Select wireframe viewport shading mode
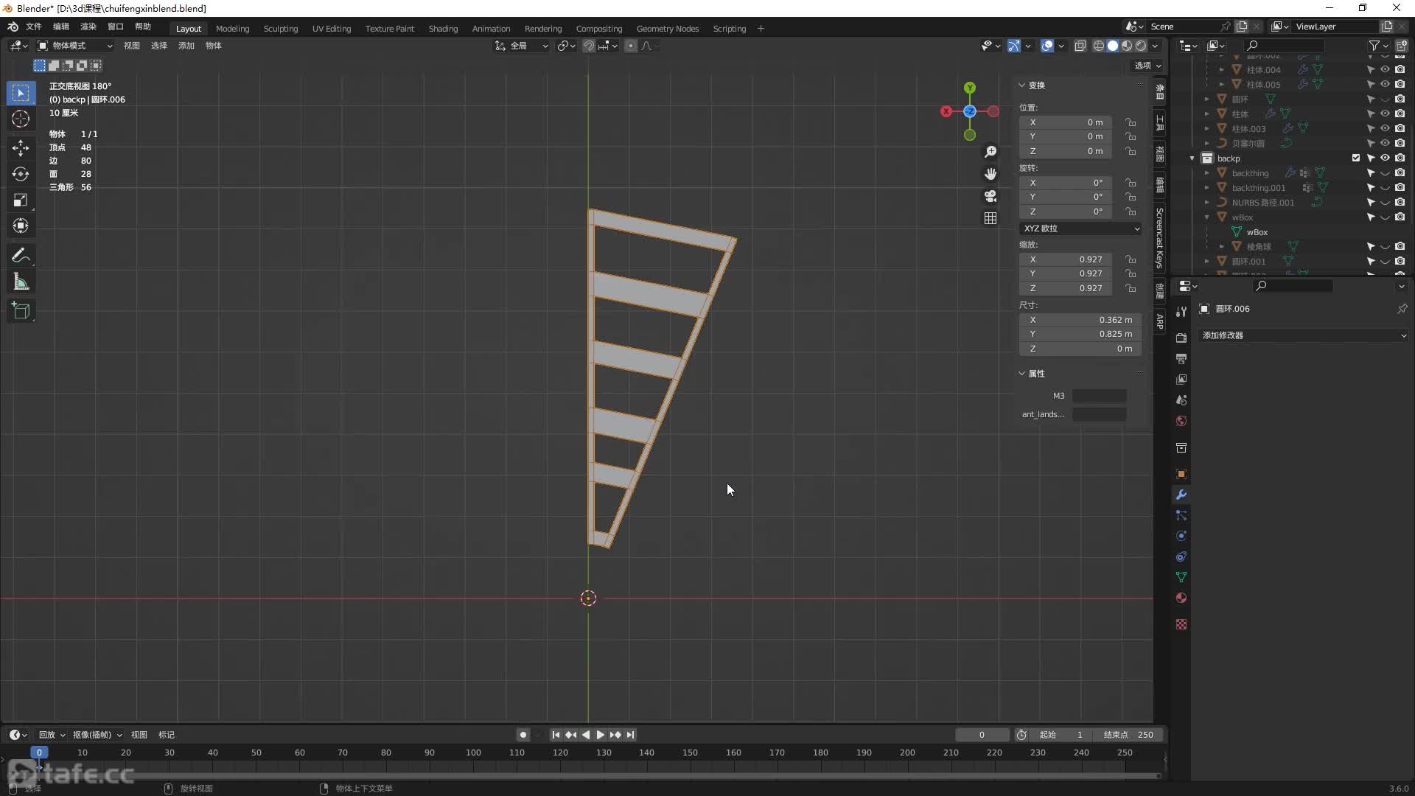 click(1098, 46)
